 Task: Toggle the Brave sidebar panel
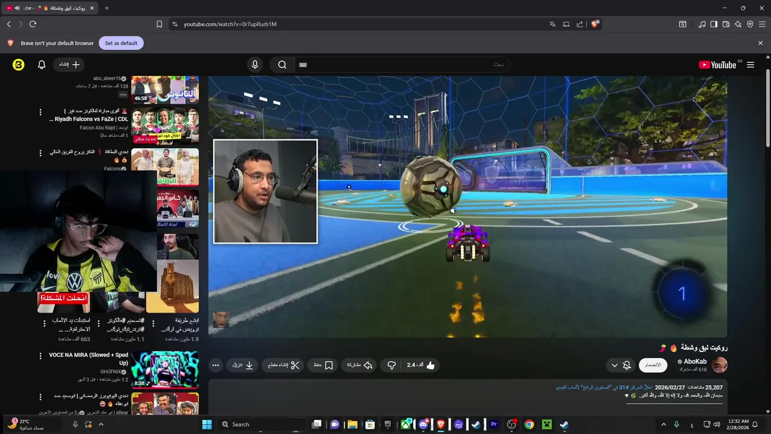click(x=714, y=24)
